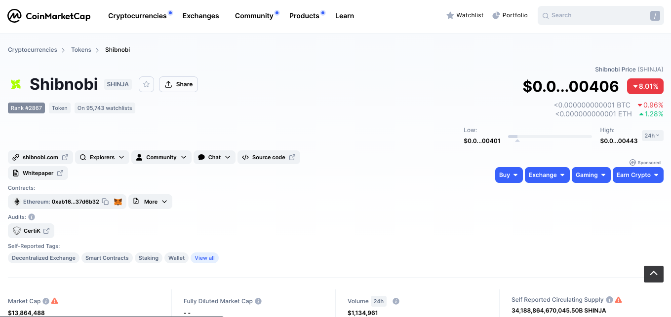Click the $13,864,488 market cap value

pyautogui.click(x=26, y=313)
